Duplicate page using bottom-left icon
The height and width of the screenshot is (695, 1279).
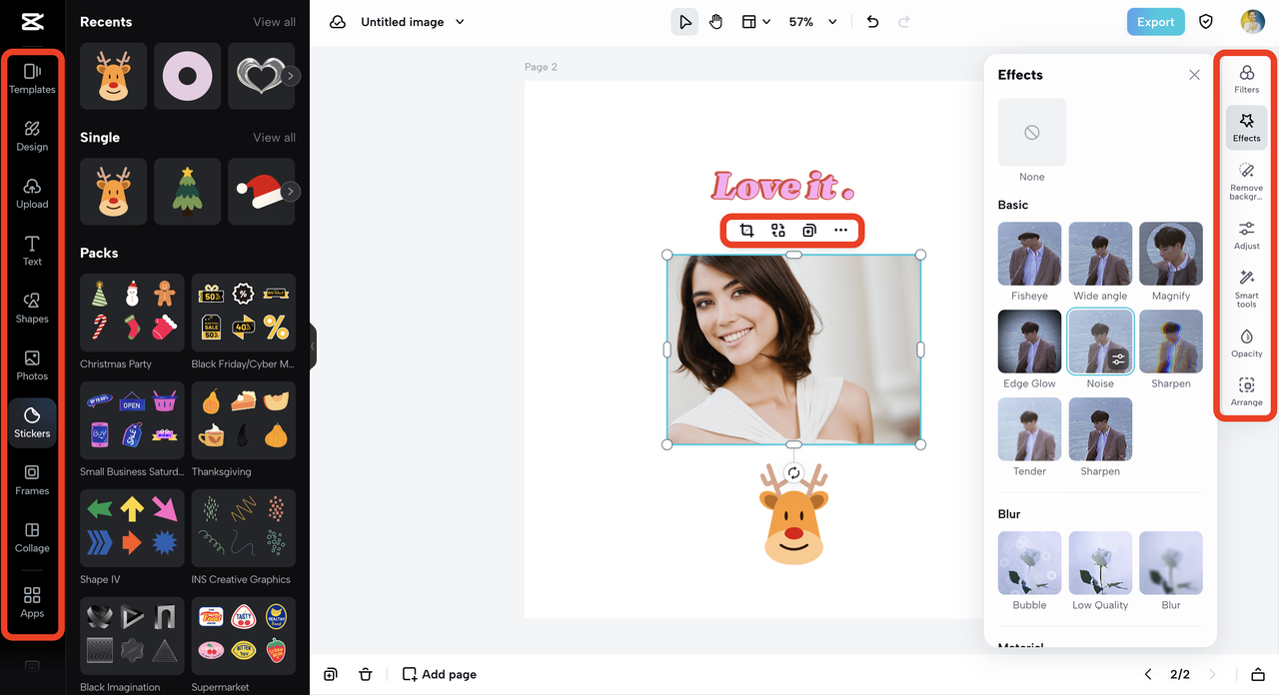click(331, 674)
